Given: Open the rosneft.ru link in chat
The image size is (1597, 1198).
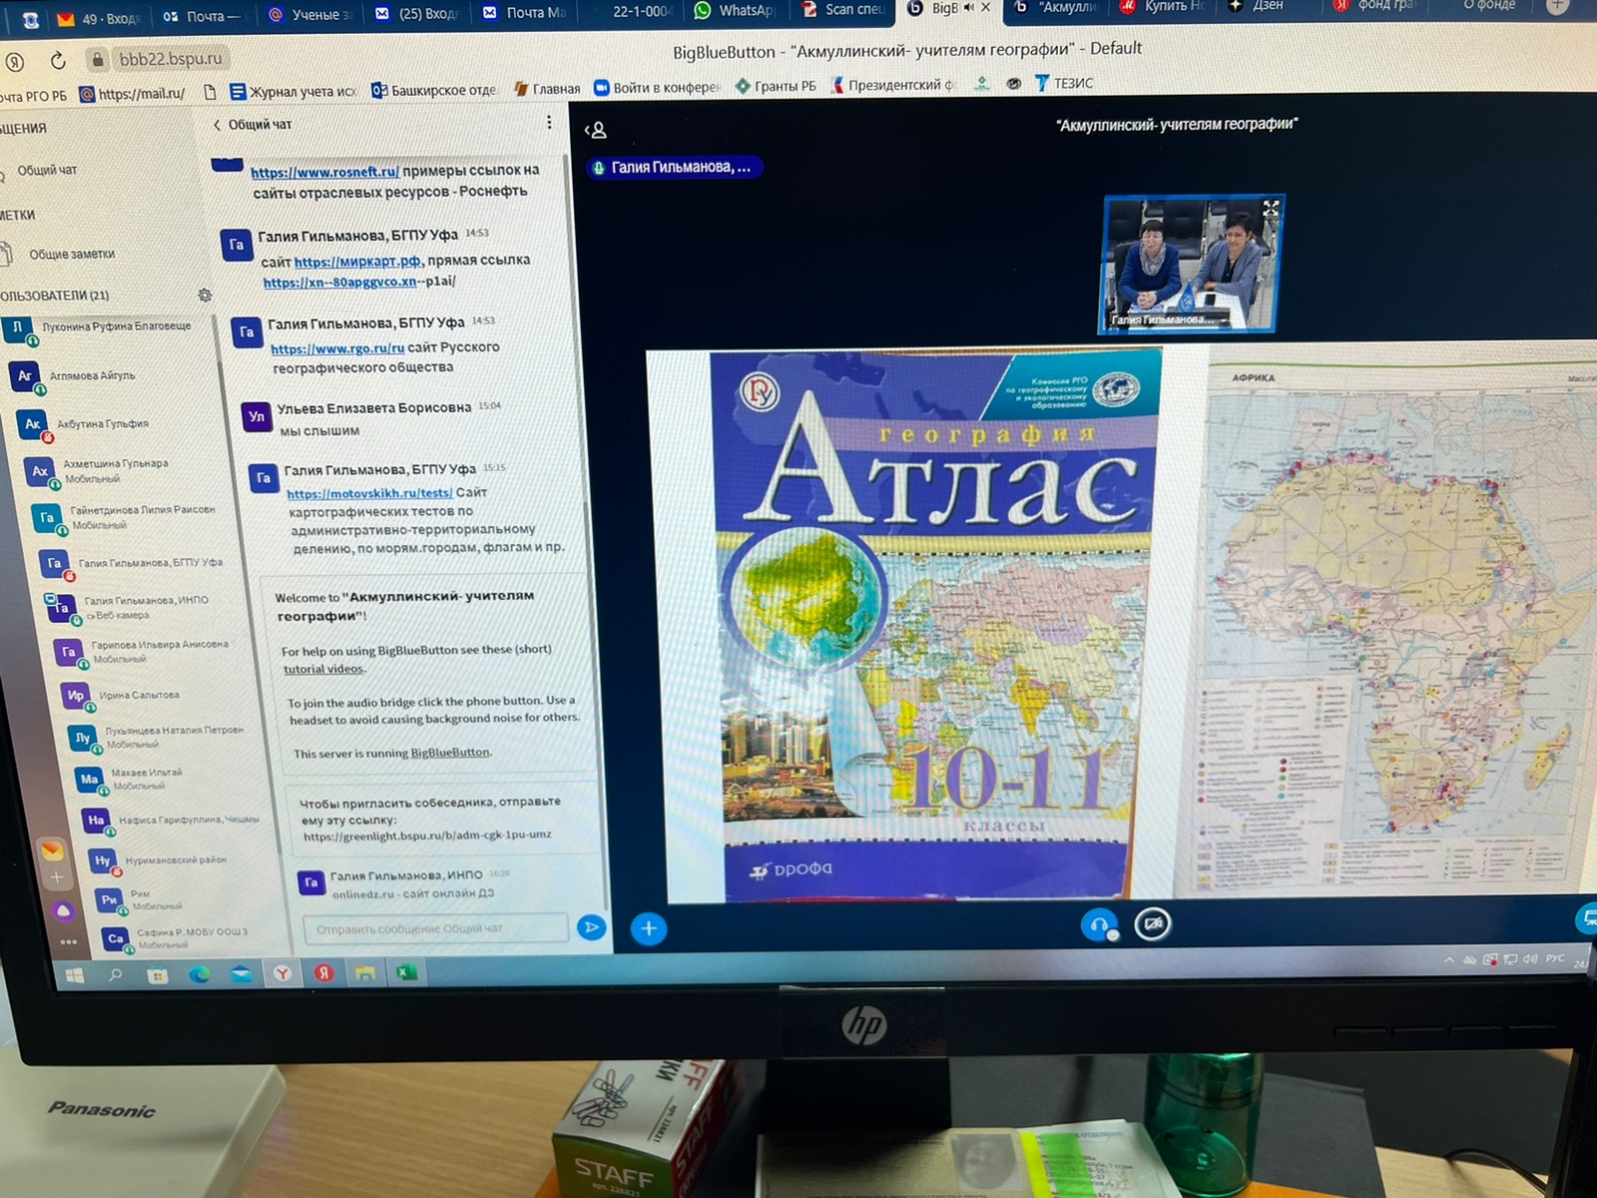Looking at the screenshot, I should tap(324, 172).
